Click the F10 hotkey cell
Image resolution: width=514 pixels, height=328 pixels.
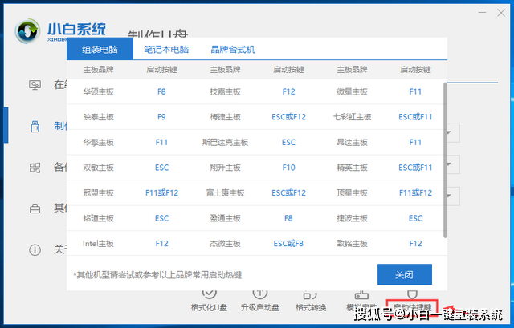tap(289, 168)
